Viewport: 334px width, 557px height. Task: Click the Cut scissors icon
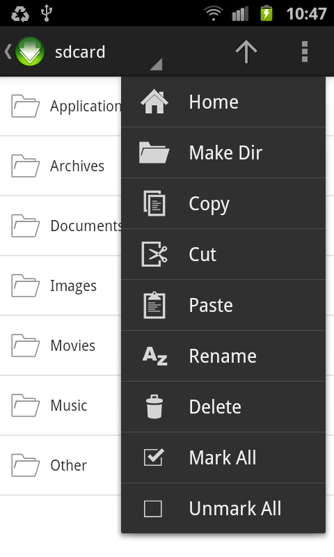pos(154,254)
